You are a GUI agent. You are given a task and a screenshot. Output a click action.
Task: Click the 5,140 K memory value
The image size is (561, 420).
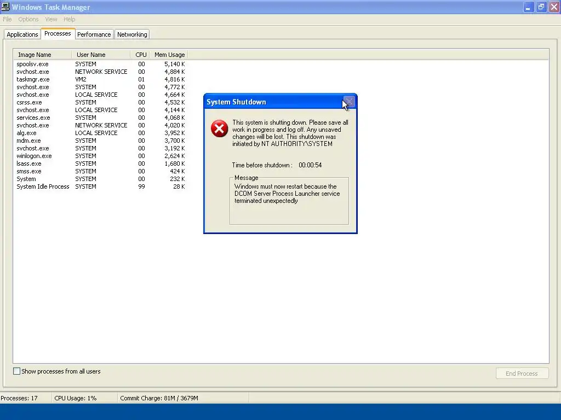pyautogui.click(x=175, y=64)
